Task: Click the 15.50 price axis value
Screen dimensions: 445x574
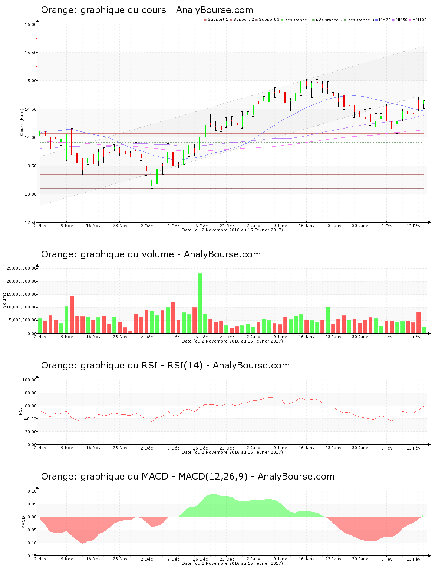Action: point(31,53)
